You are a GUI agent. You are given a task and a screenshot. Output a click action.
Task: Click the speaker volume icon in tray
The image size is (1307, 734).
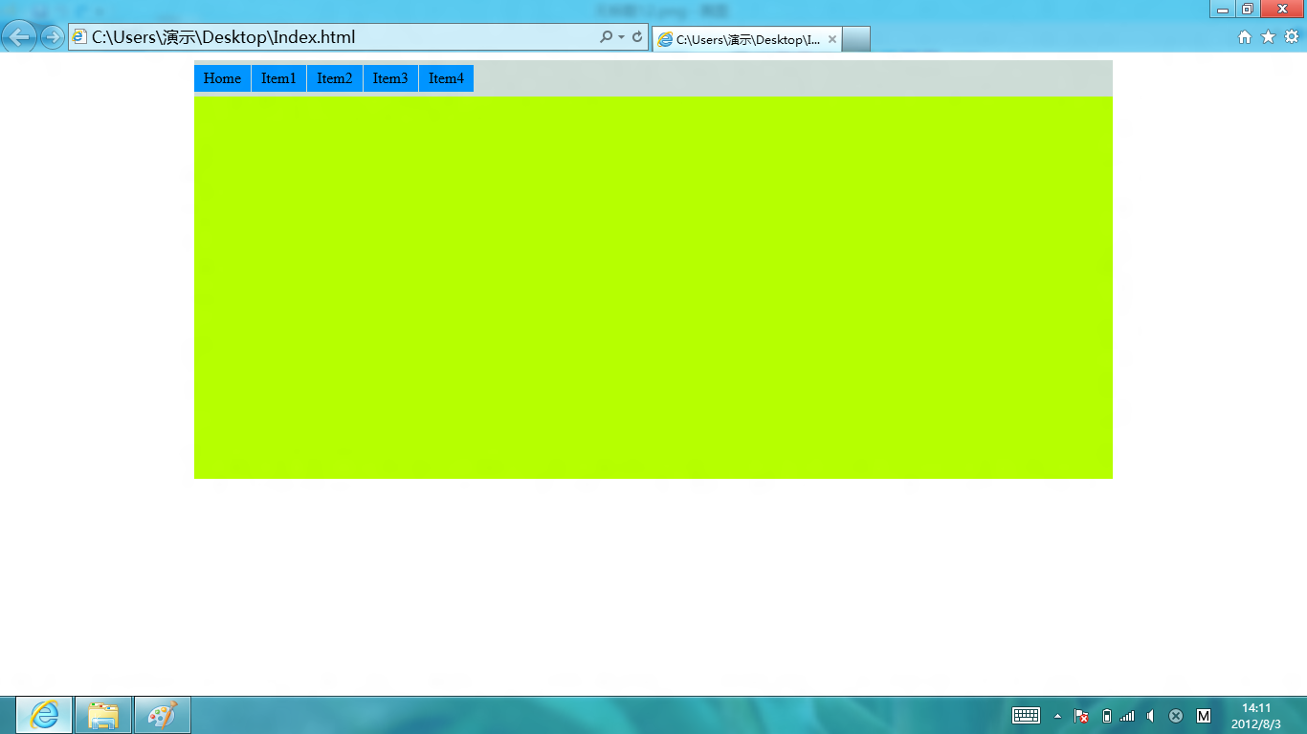click(1151, 716)
